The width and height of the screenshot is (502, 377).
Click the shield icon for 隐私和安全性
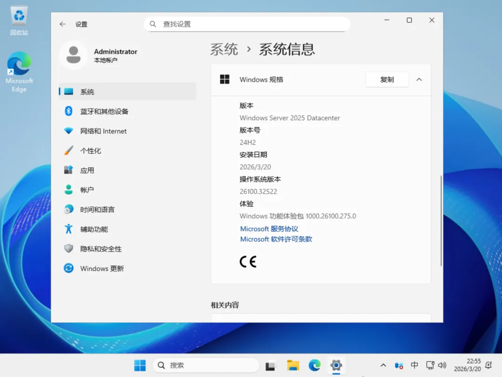[x=68, y=249]
